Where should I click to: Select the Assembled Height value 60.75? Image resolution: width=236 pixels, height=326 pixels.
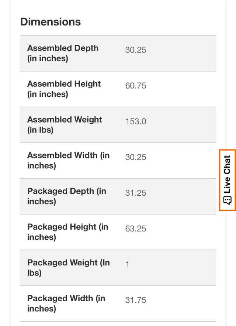tap(135, 86)
